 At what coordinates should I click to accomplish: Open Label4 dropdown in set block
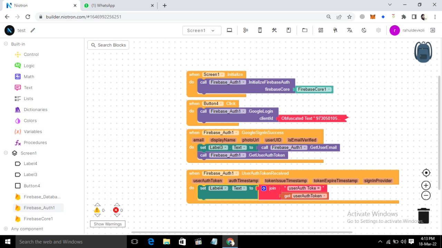click(x=219, y=188)
